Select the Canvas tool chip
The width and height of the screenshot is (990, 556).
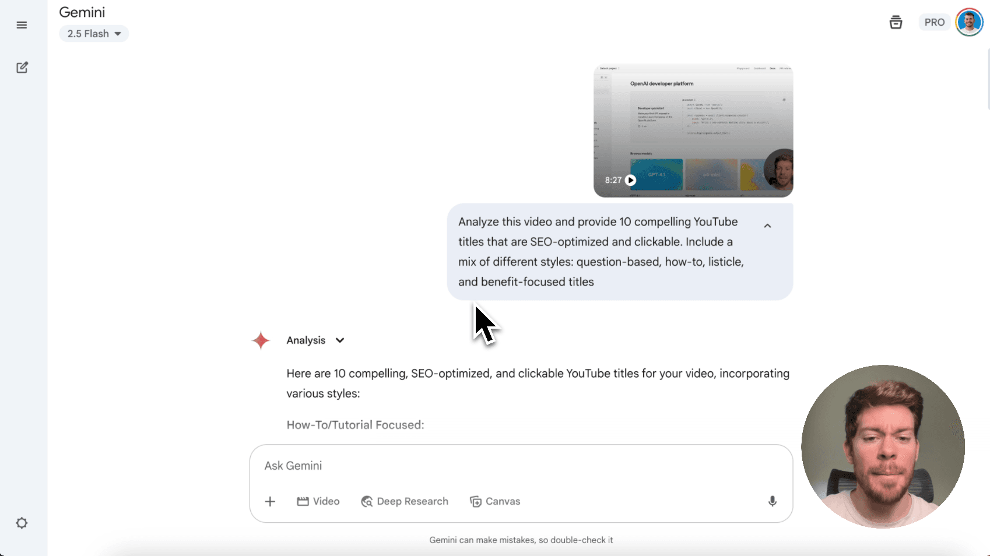pos(495,501)
